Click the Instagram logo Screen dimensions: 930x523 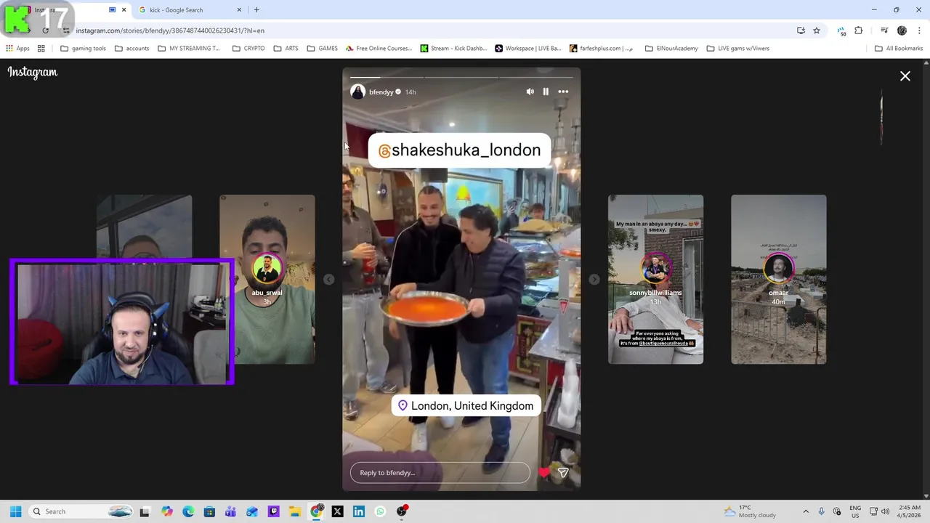[x=33, y=72]
